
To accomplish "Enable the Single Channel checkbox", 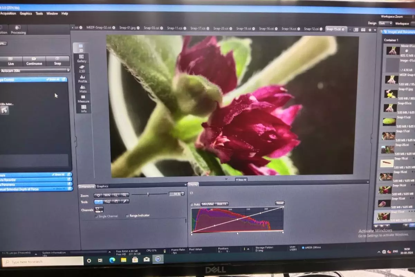I will (96, 216).
